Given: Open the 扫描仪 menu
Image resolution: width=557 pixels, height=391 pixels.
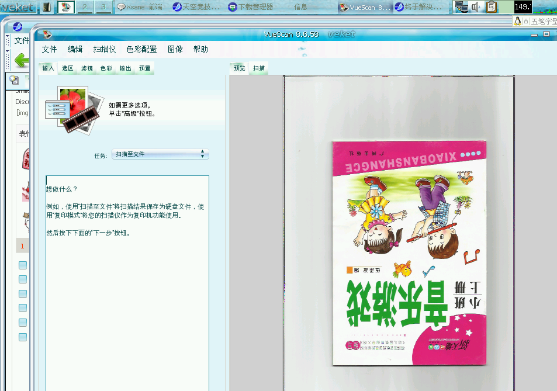Looking at the screenshot, I should coord(105,49).
